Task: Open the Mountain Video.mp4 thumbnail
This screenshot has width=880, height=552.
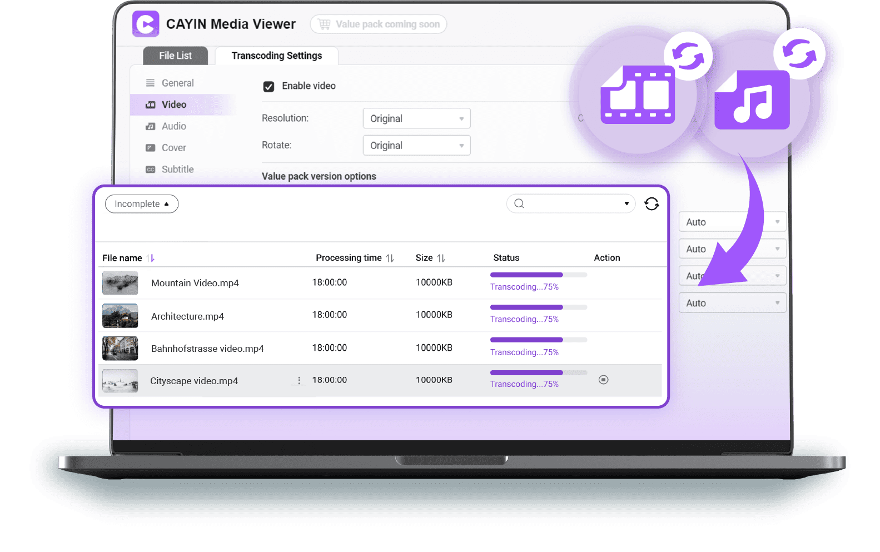Action: point(120,283)
